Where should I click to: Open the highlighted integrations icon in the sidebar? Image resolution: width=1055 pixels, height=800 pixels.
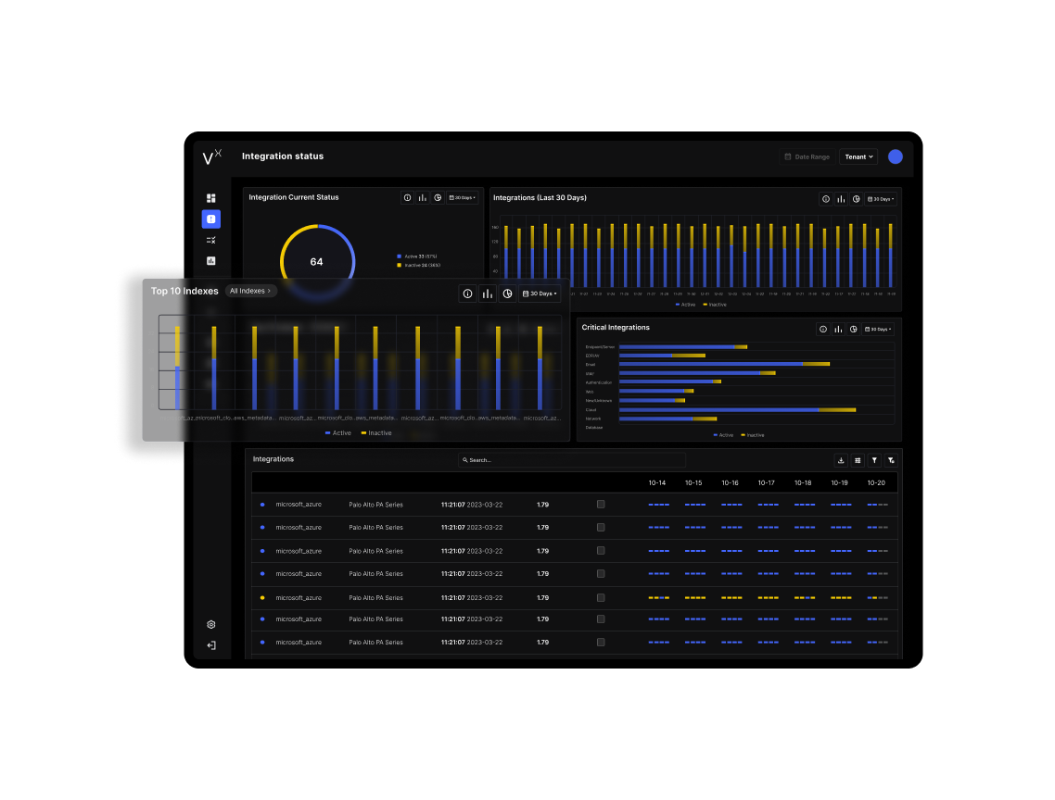210,219
